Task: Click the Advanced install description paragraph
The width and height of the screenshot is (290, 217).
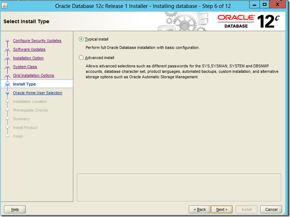Action: click(x=182, y=71)
